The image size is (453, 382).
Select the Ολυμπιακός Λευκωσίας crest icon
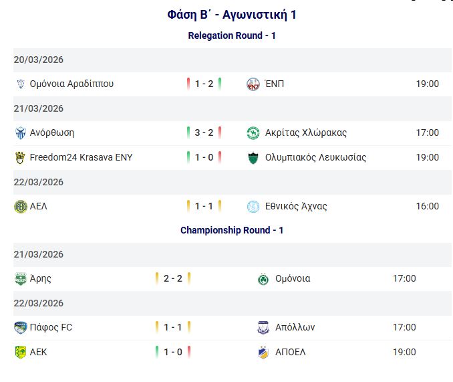[253, 158]
